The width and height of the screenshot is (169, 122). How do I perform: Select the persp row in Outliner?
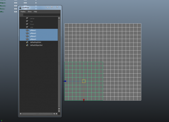pos(39,18)
